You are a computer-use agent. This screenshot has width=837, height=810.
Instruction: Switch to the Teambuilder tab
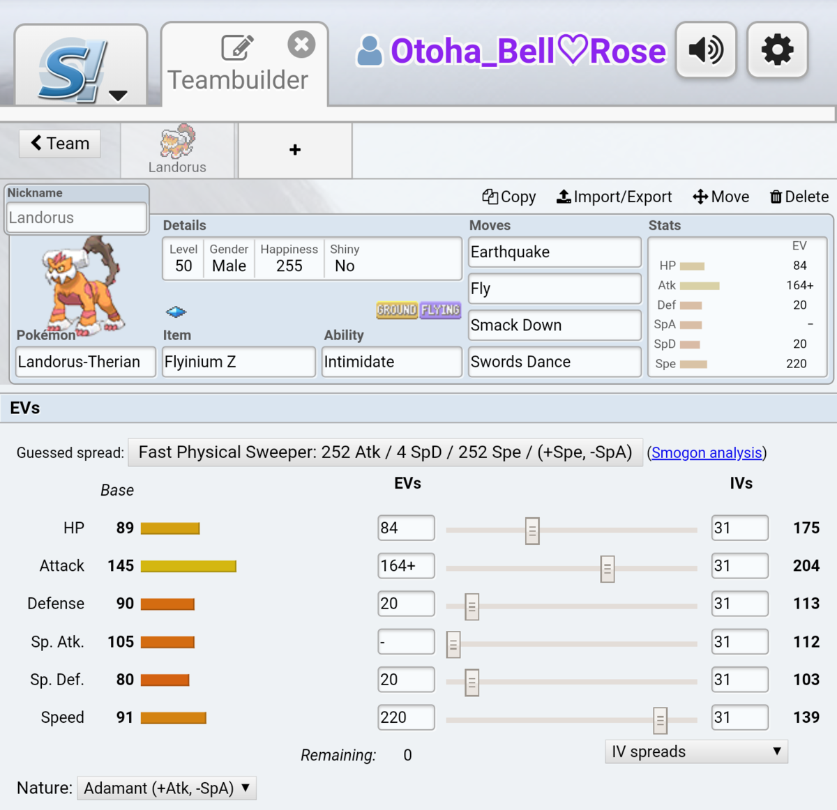click(x=244, y=65)
